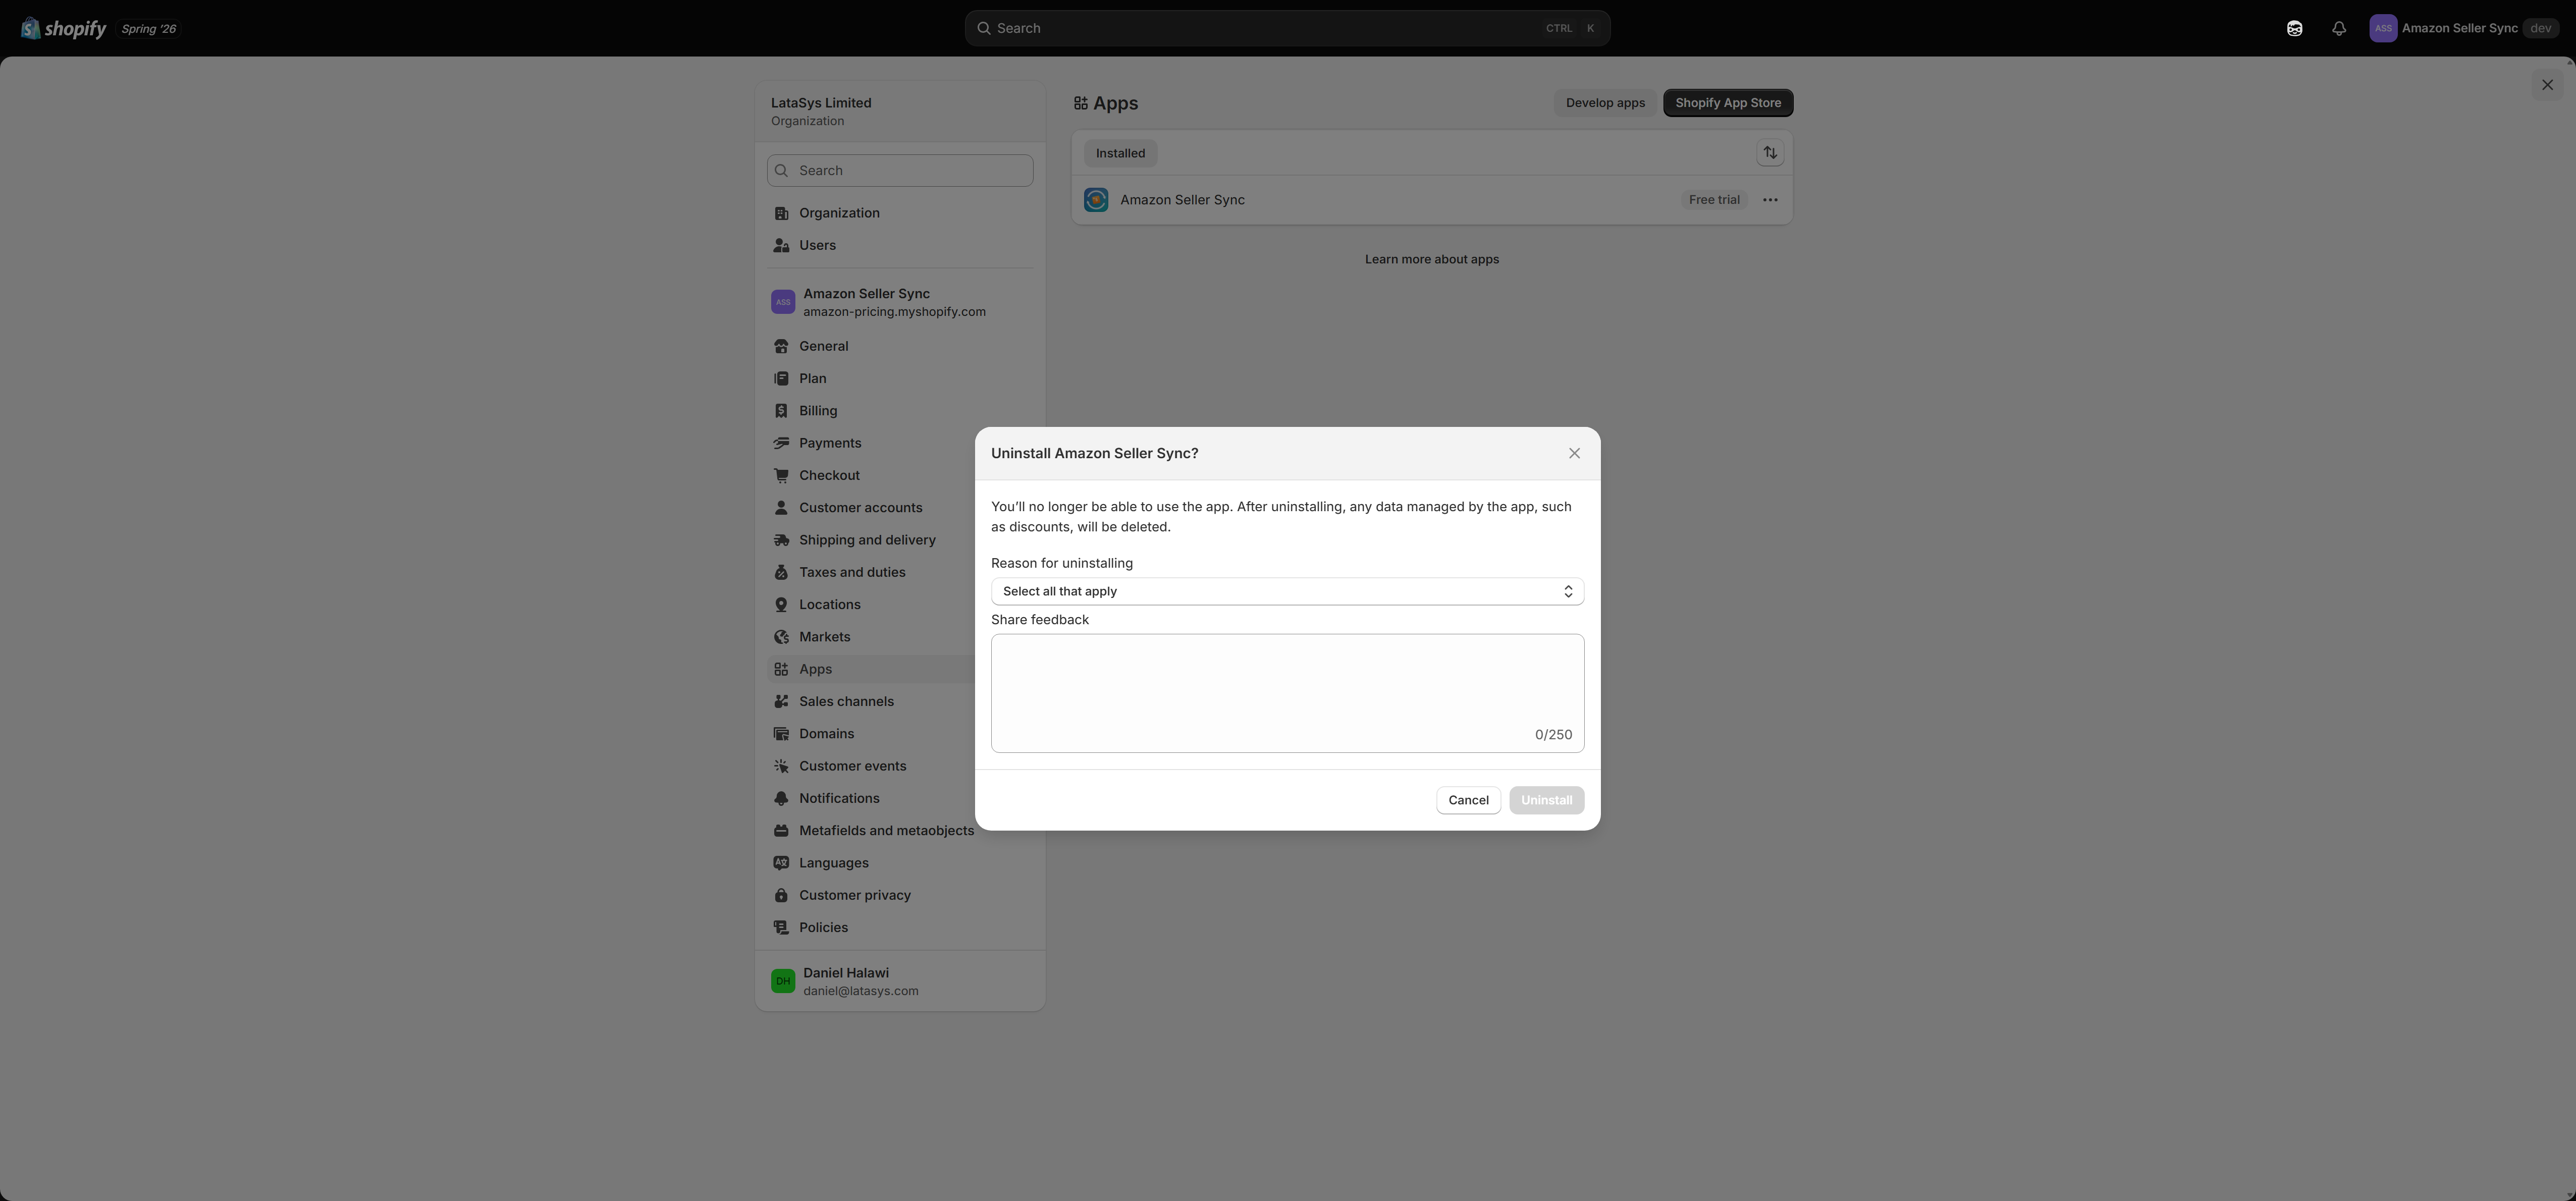This screenshot has width=2576, height=1201.
Task: Follow the Learn more about apps link
Action: coord(1432,260)
